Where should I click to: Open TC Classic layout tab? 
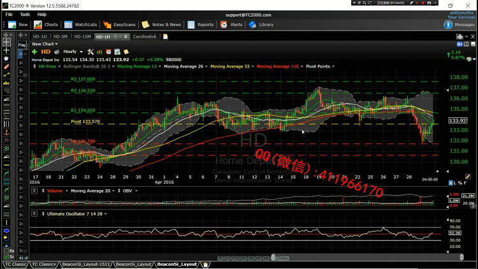pyautogui.click(x=15, y=264)
